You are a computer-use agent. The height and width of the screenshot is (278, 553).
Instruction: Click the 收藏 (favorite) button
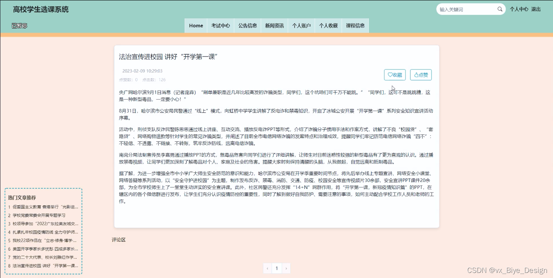coord(395,75)
